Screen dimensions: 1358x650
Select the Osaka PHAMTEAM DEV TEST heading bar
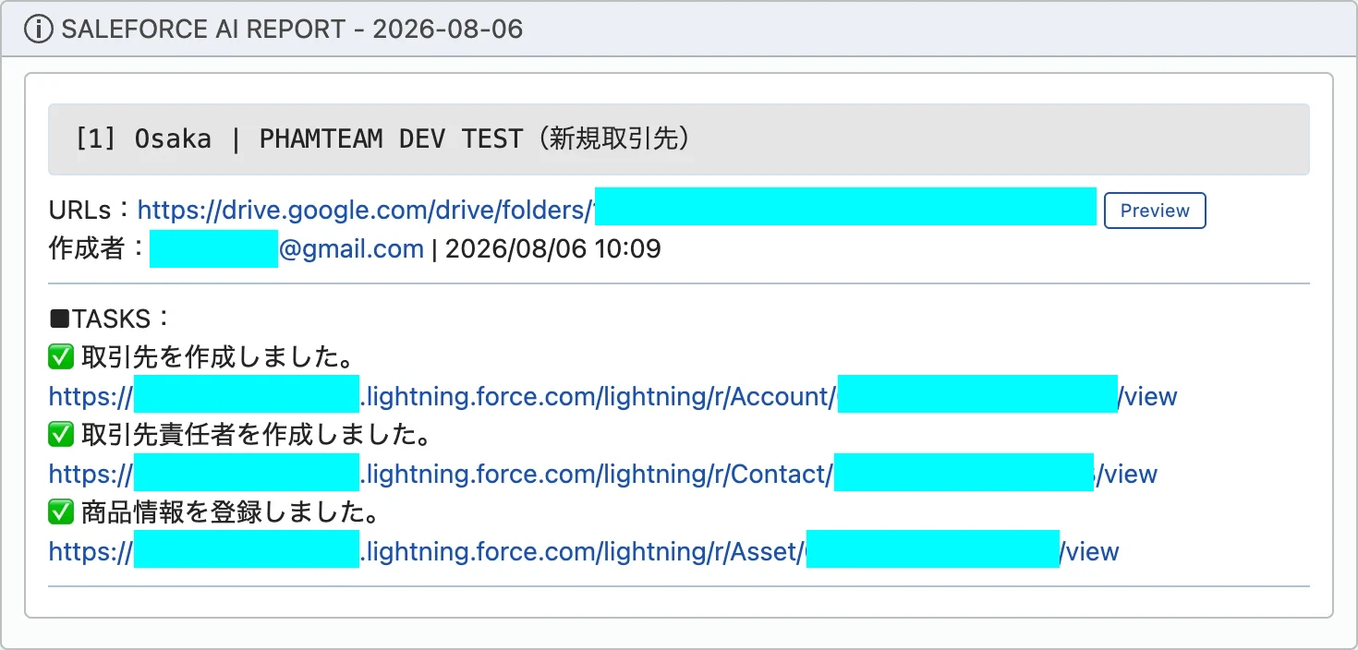click(x=679, y=139)
